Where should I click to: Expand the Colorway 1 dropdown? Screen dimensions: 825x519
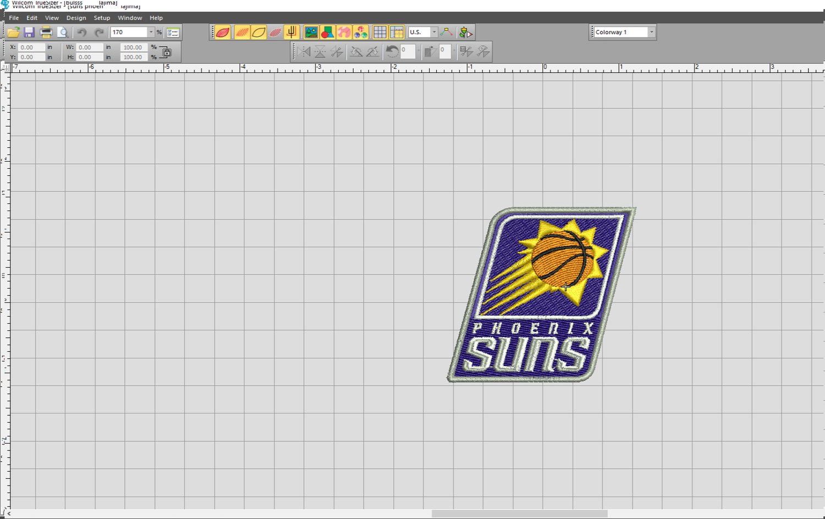tap(652, 32)
